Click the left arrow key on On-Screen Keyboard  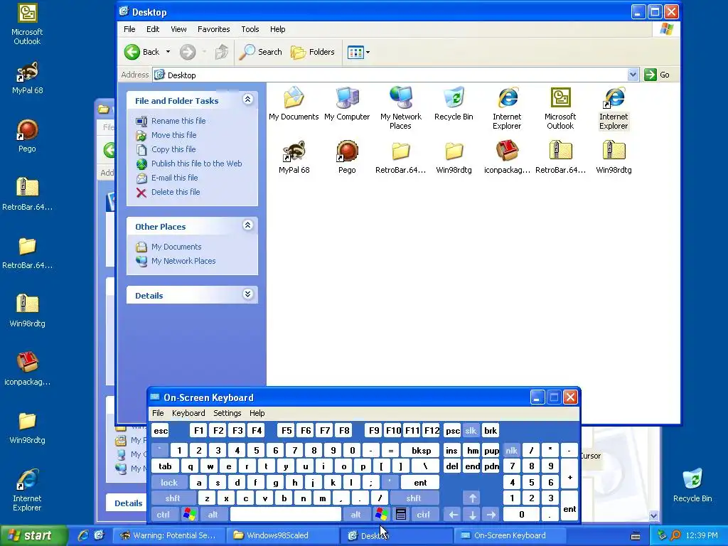click(x=453, y=515)
